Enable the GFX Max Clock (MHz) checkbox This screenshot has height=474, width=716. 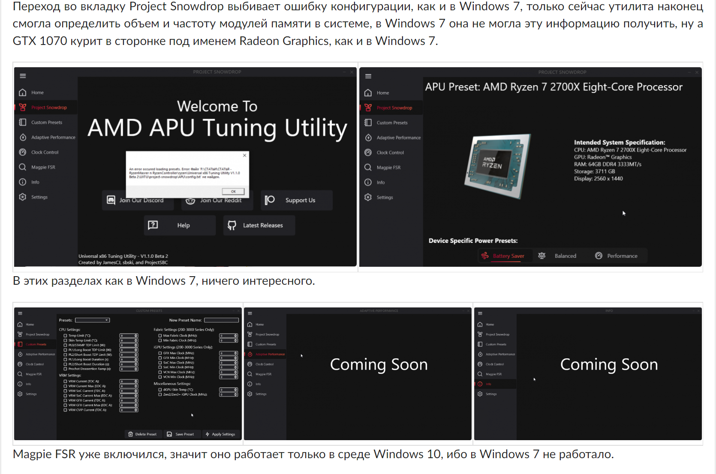point(160,353)
